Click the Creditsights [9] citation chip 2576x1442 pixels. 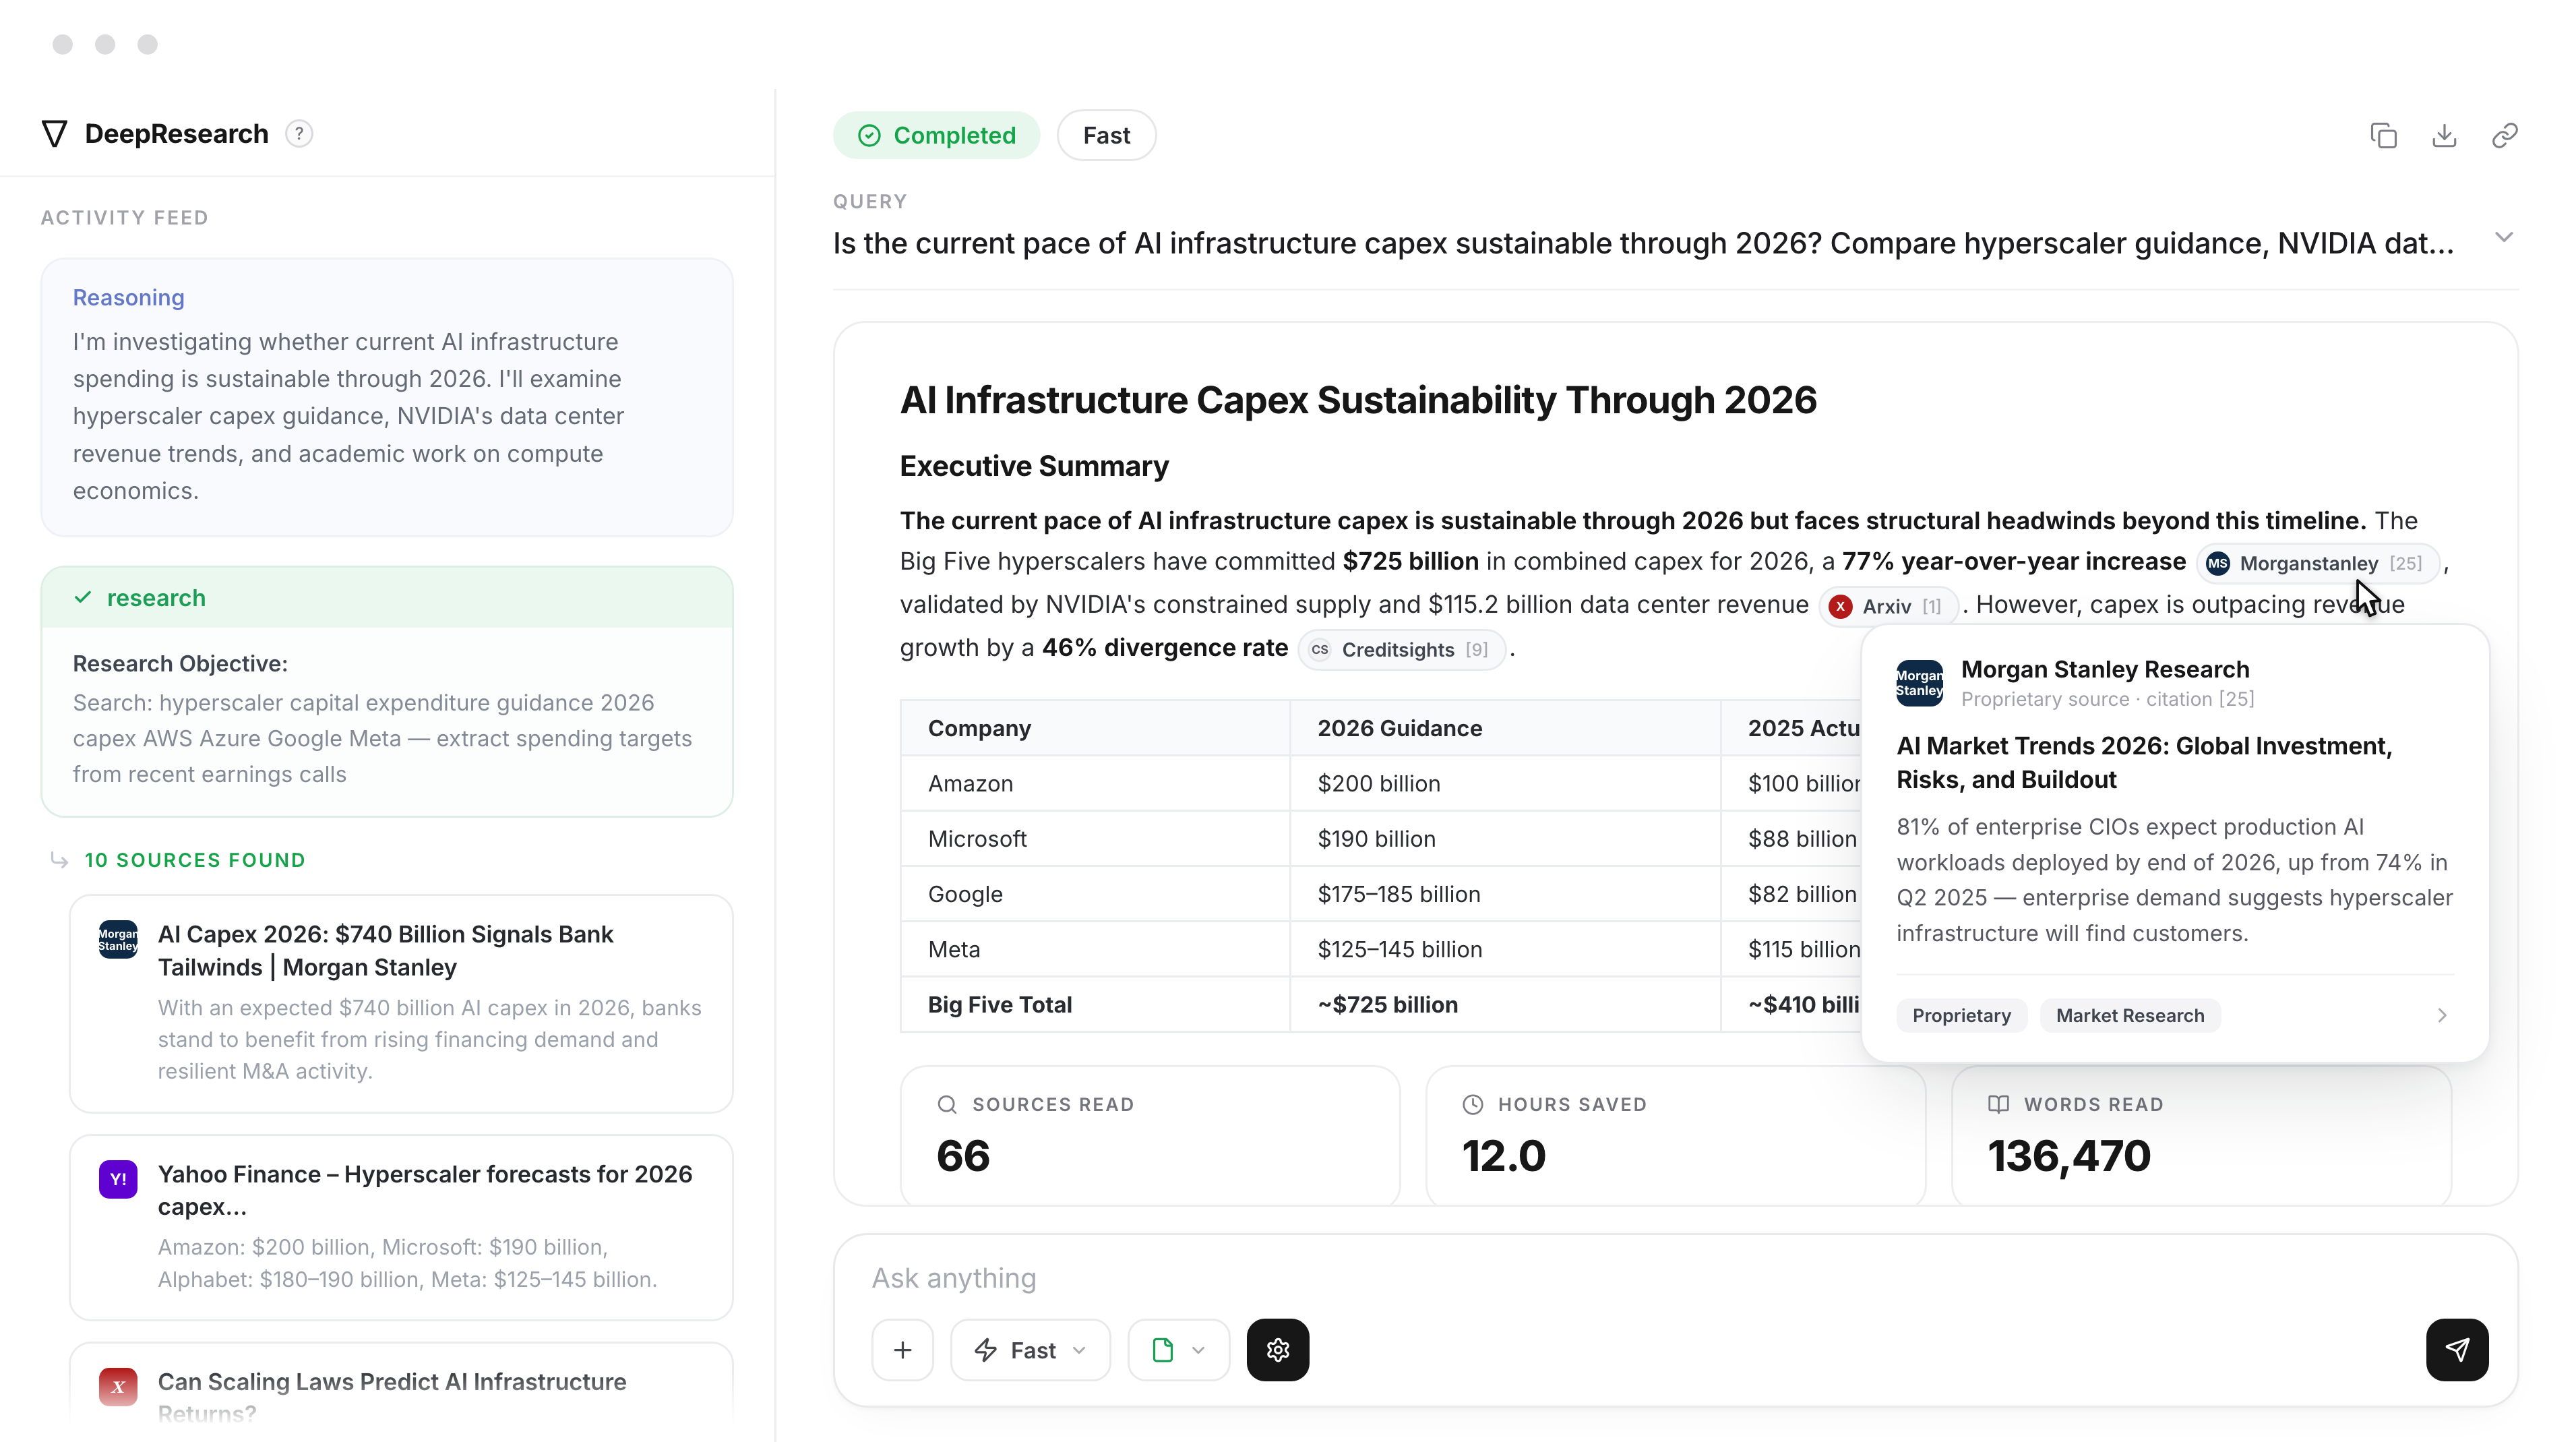coord(1401,650)
